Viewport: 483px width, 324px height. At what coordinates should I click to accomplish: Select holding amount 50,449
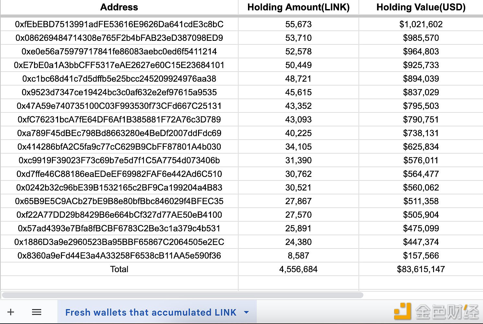tap(298, 65)
